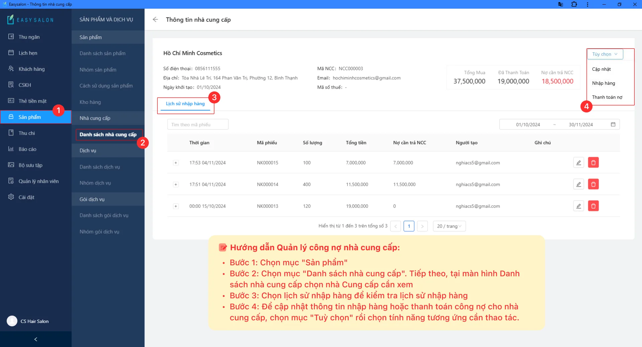This screenshot has width=642, height=347.
Task: Click the Nhà cung cấp group header
Action: 108,118
